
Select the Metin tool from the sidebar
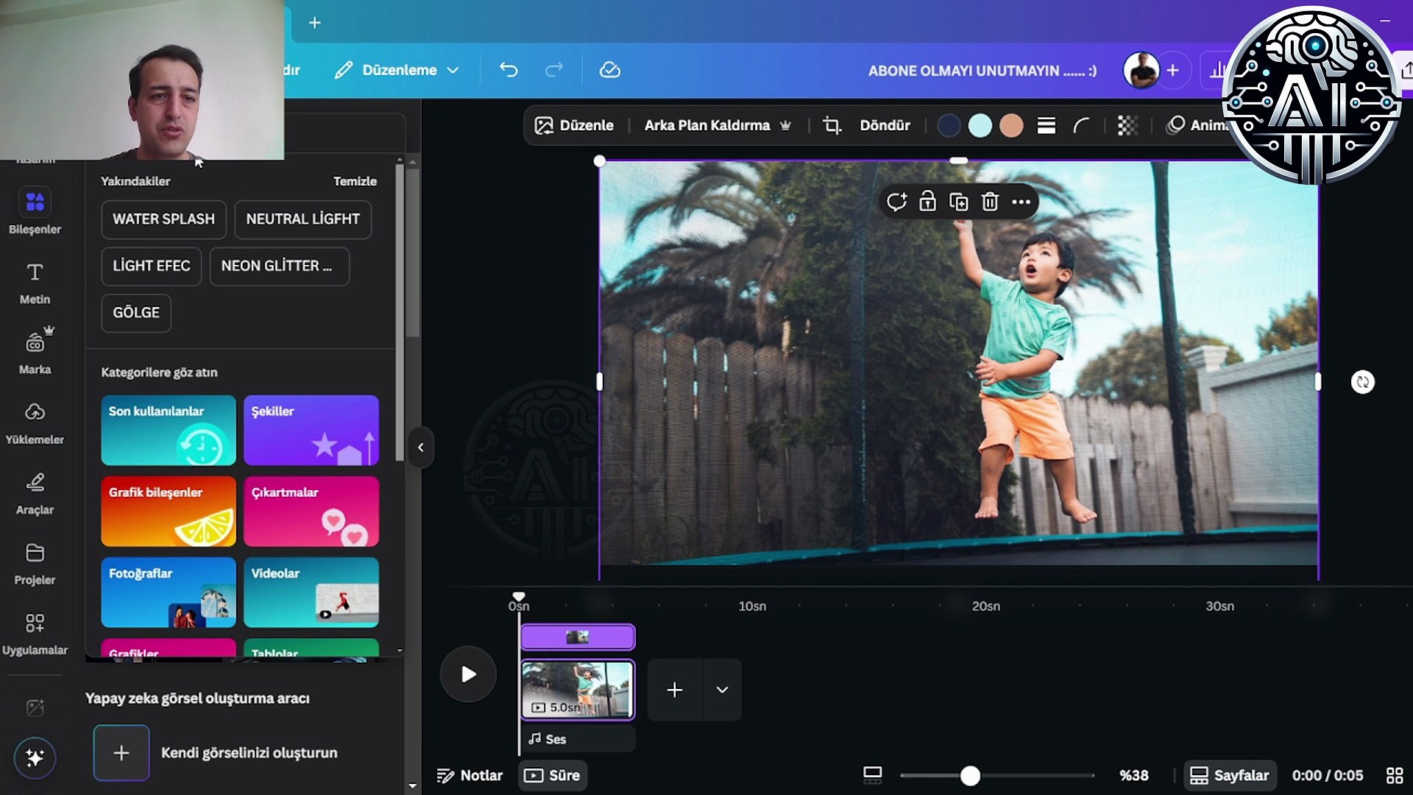tap(35, 281)
